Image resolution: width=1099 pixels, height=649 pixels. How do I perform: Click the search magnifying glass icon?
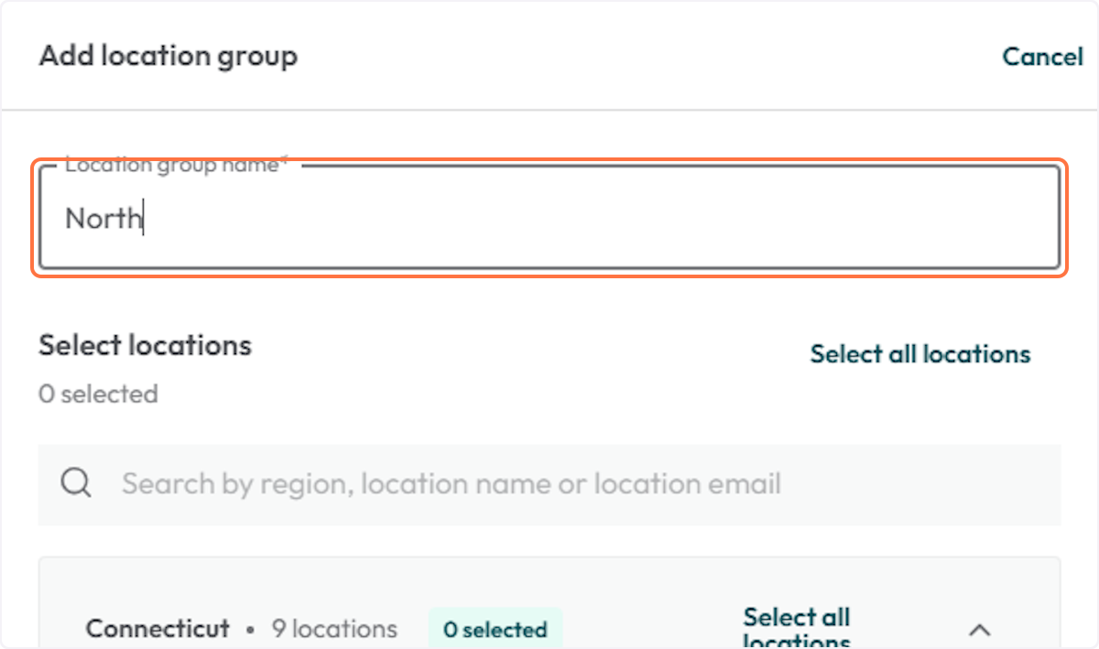point(76,484)
